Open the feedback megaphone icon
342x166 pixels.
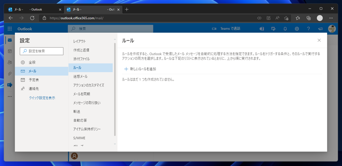320,29
